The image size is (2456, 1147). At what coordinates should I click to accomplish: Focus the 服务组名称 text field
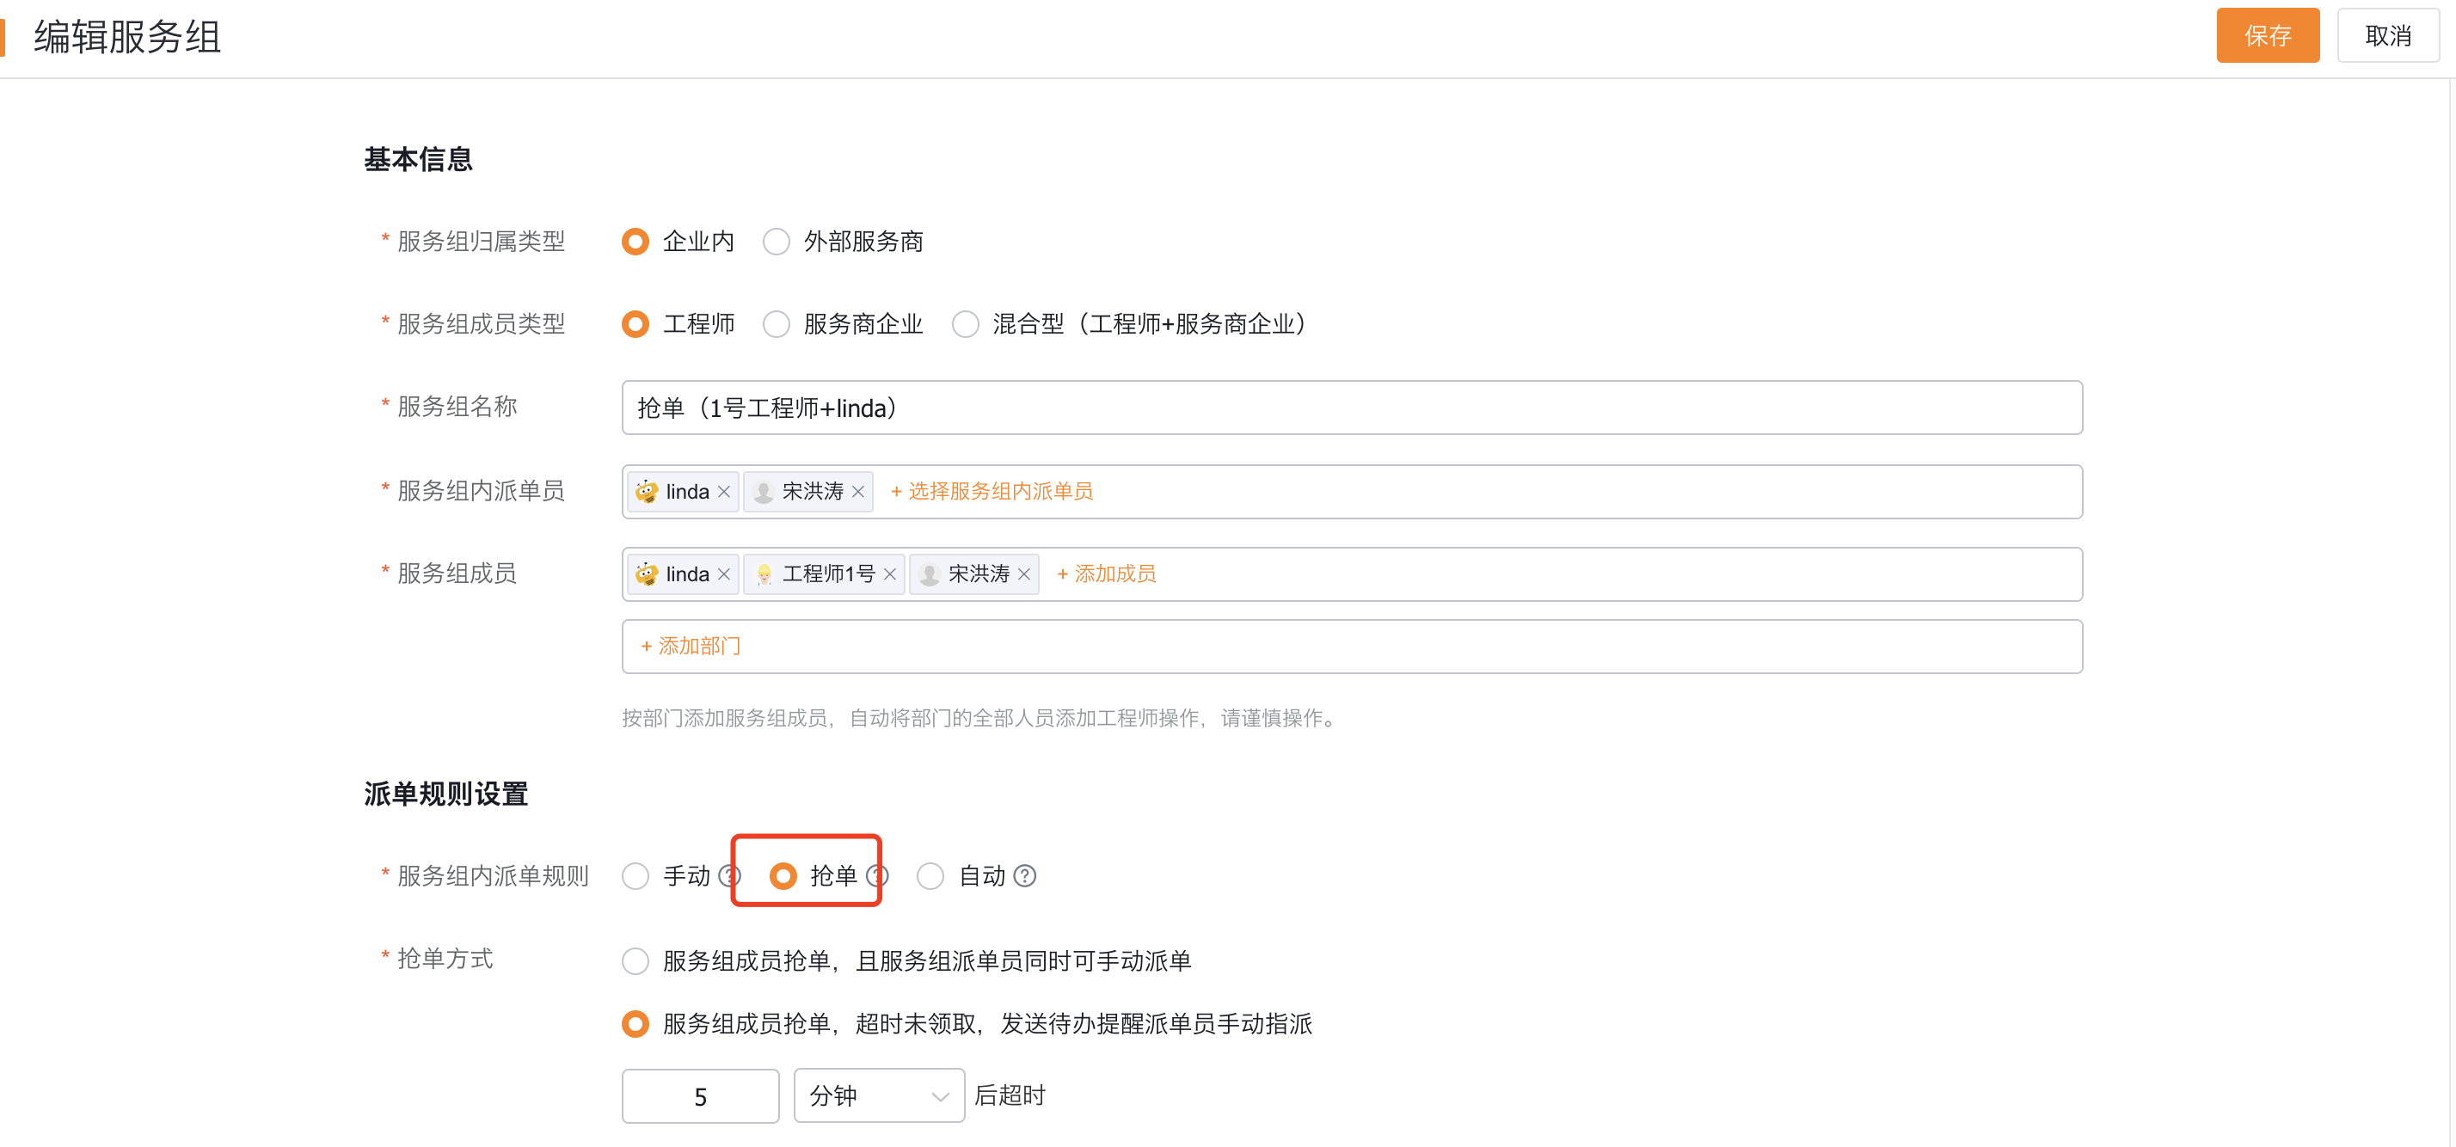click(1352, 408)
